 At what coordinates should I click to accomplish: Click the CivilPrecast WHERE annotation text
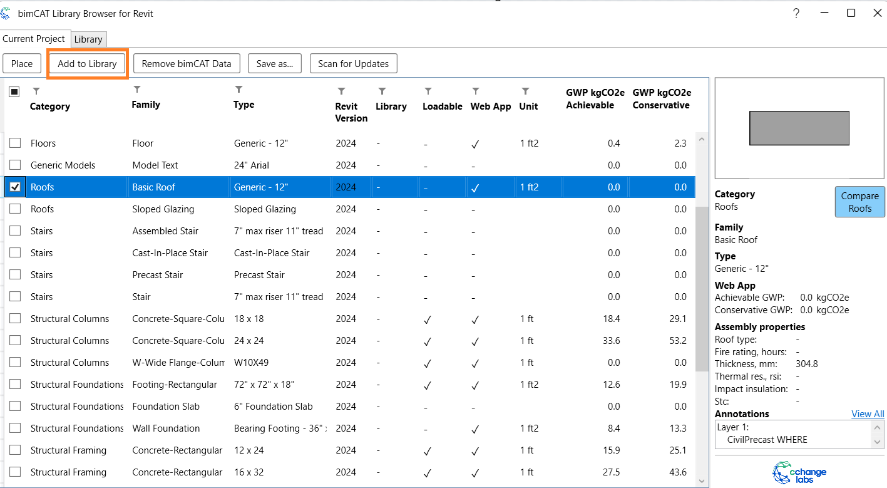[x=767, y=440]
